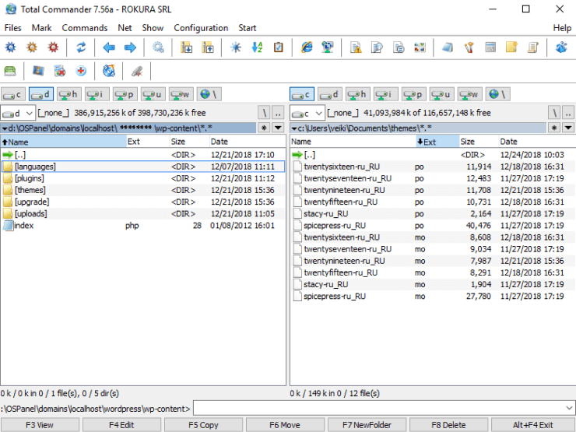Image resolution: width=576 pixels, height=432 pixels.
Task: Open the Commands menu
Action: (x=85, y=28)
